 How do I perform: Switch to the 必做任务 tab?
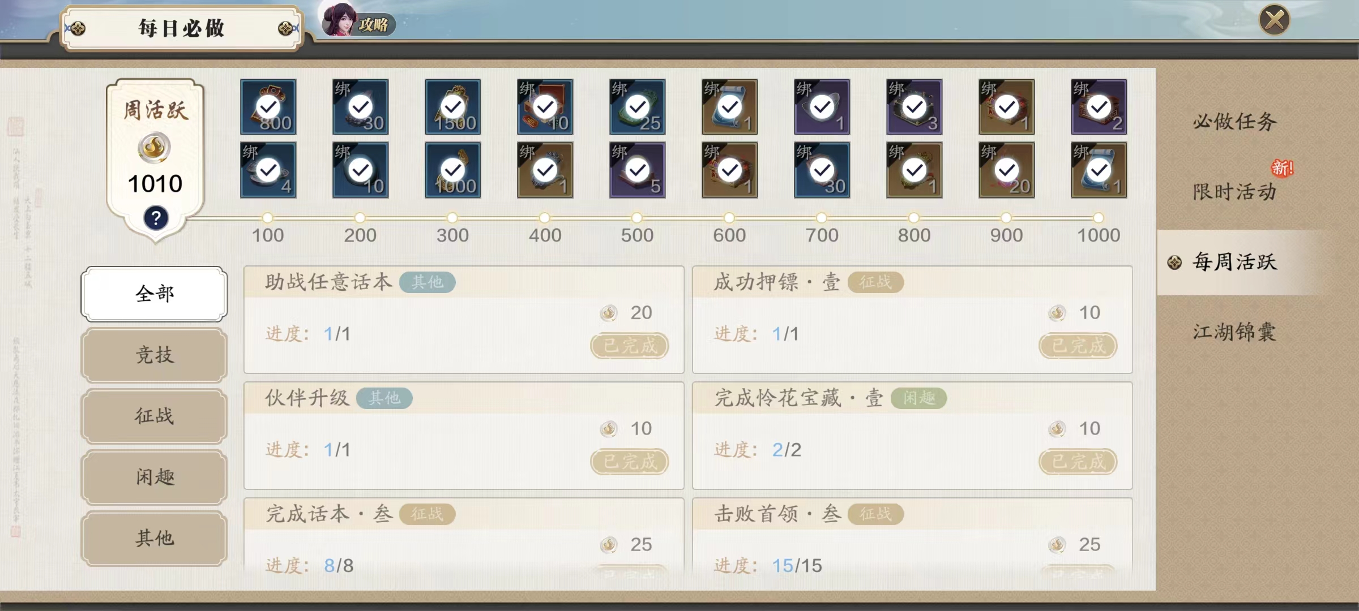1234,122
